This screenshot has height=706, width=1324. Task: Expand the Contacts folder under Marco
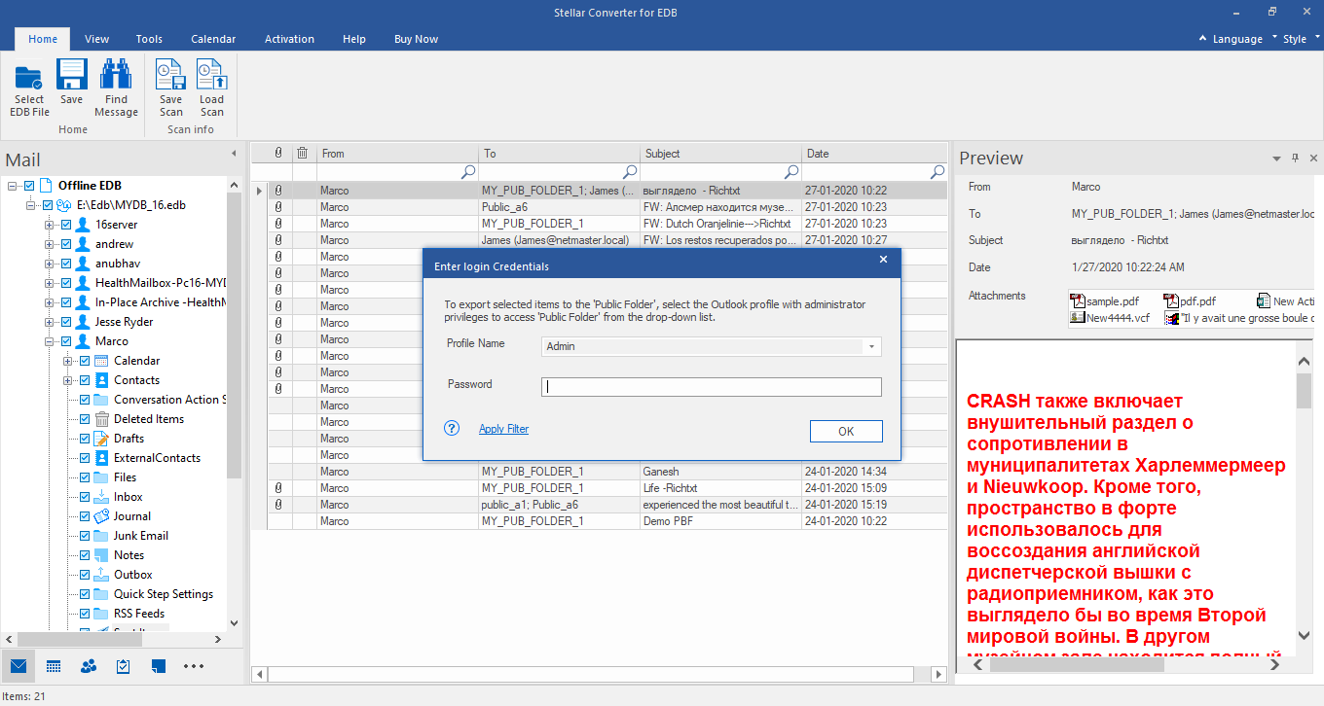pyautogui.click(x=67, y=380)
